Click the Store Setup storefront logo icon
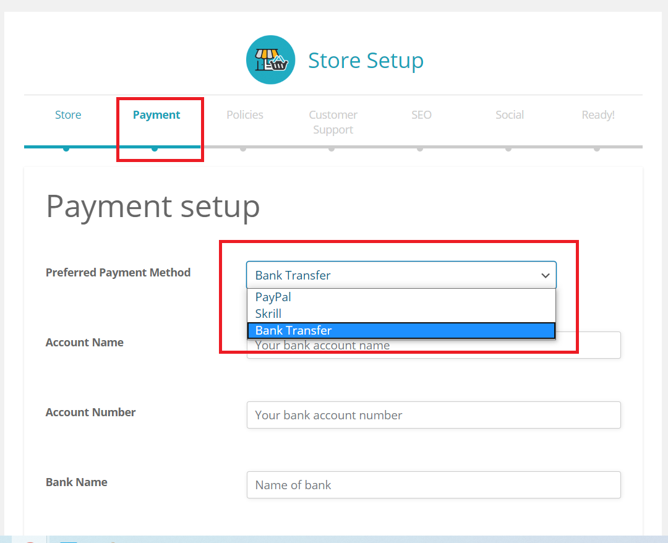 click(x=270, y=59)
